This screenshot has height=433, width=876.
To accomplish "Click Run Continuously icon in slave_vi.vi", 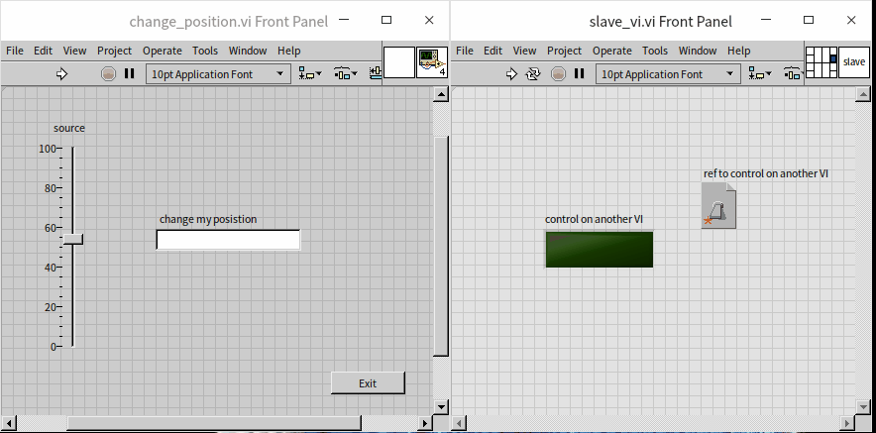I will [533, 73].
